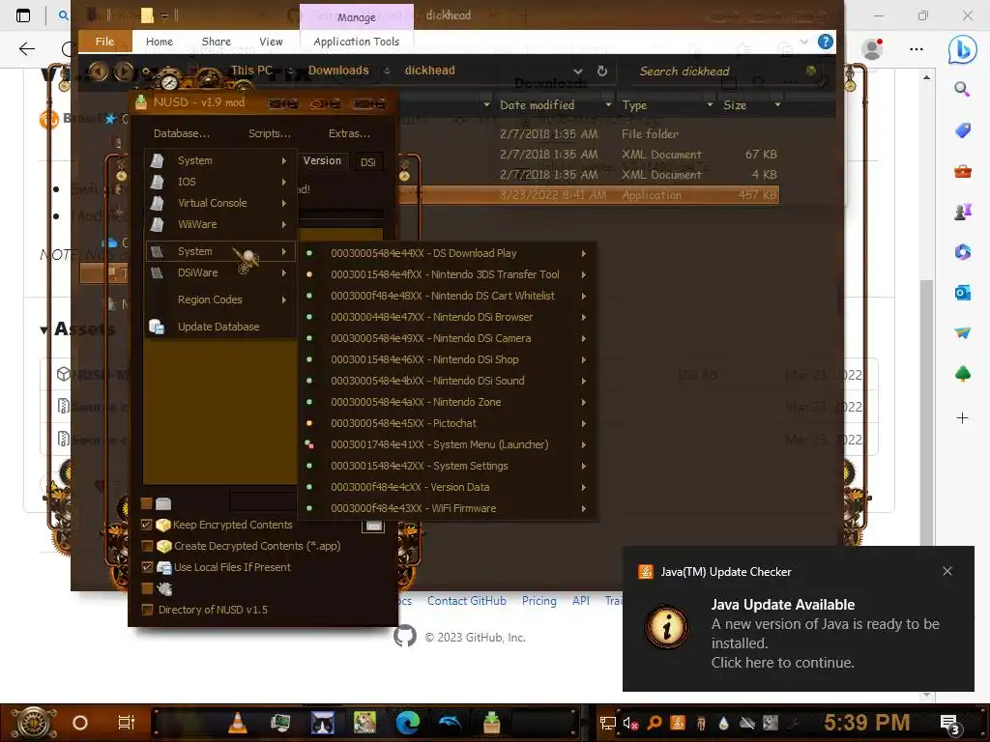The height and width of the screenshot is (742, 990).
Task: Open Bing chat icon in Edge sidebar
Action: (x=962, y=49)
